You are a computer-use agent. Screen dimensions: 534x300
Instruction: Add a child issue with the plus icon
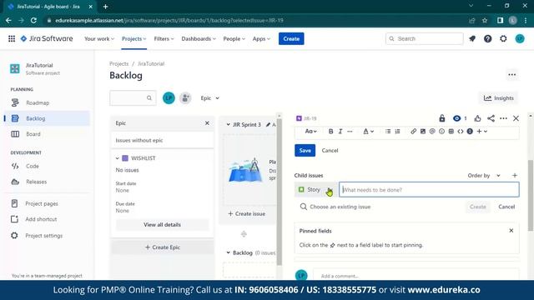pyautogui.click(x=515, y=176)
